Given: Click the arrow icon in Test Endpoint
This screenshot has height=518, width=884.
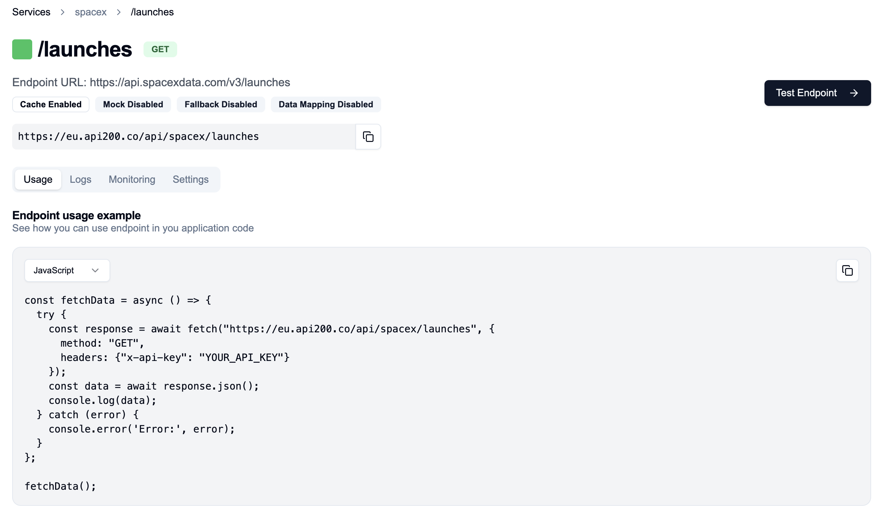Looking at the screenshot, I should [x=854, y=93].
